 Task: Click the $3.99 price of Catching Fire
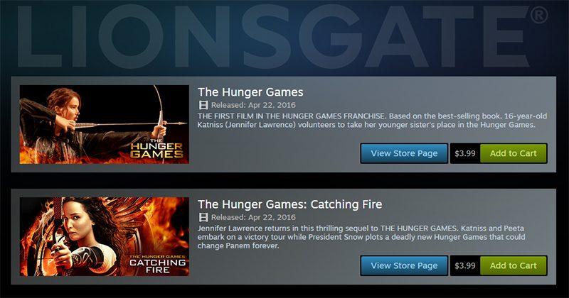[x=465, y=265]
